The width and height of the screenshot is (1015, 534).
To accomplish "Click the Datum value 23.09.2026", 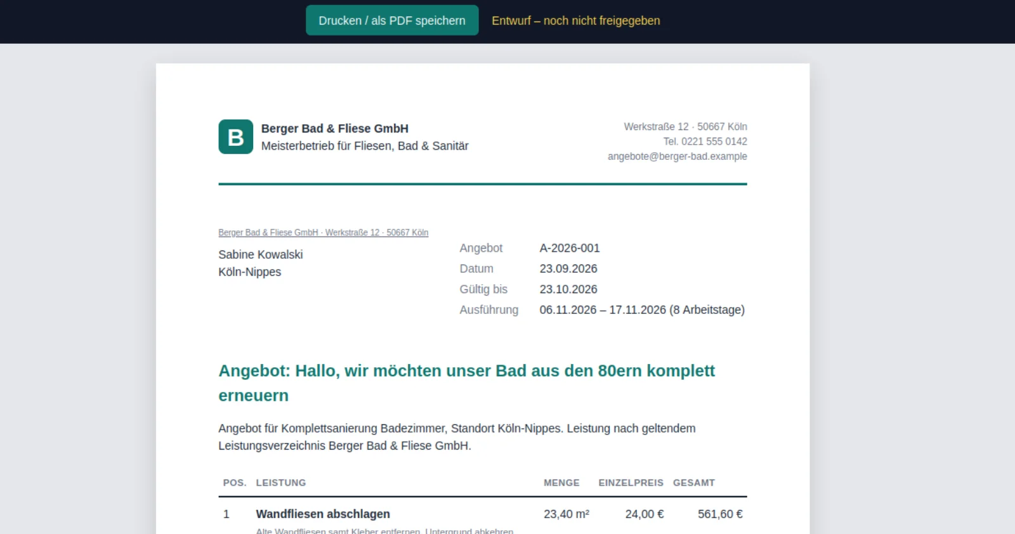I will pos(568,269).
